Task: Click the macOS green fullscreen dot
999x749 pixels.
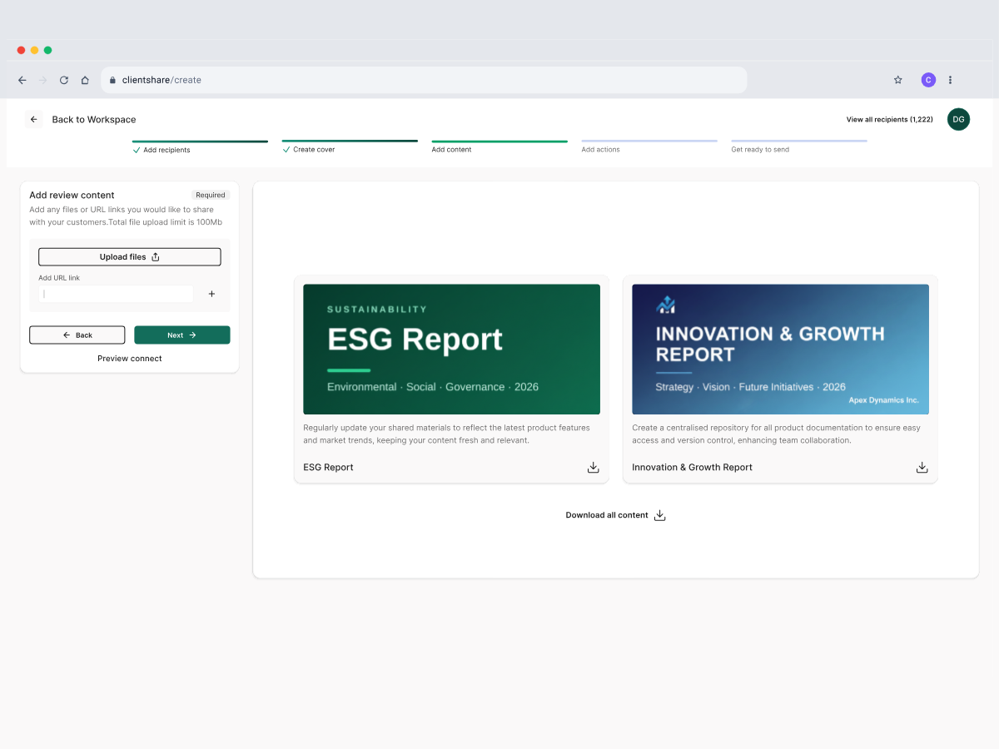Action: 47,50
